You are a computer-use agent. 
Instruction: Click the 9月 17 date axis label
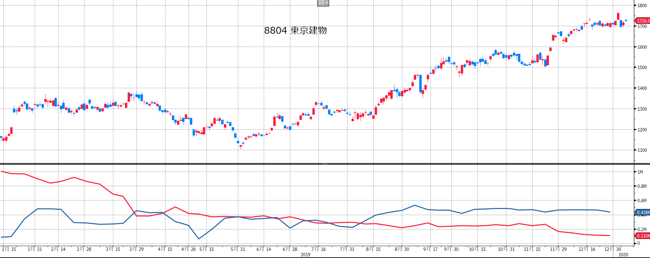pos(430,249)
